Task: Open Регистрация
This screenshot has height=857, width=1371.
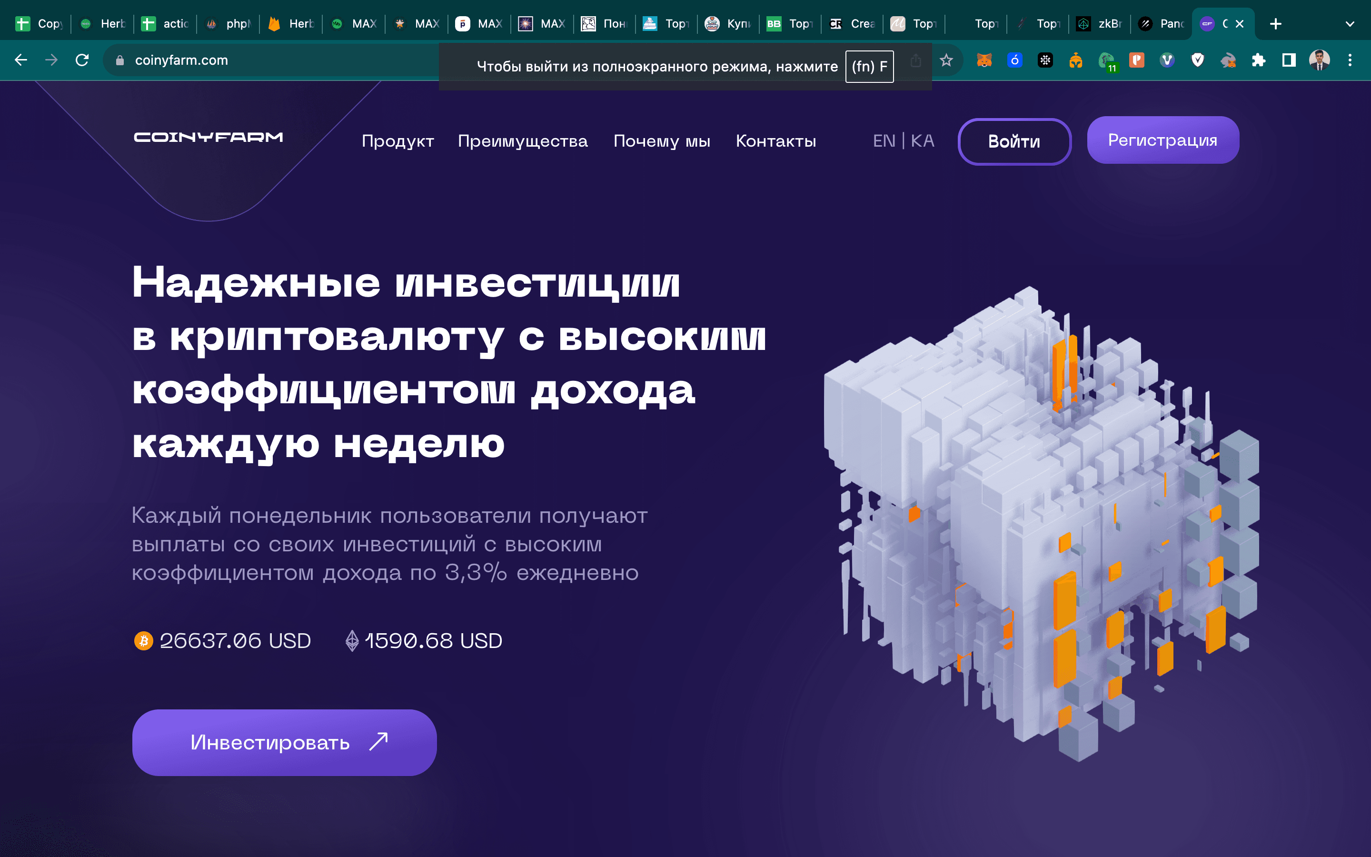Action: (1162, 140)
